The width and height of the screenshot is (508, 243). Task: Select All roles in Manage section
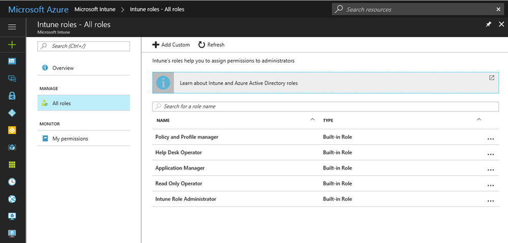[62, 103]
